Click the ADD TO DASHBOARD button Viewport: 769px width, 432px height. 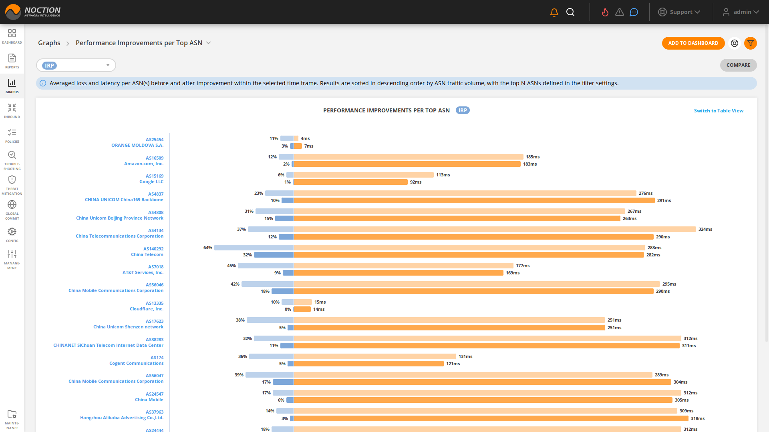[x=693, y=43]
